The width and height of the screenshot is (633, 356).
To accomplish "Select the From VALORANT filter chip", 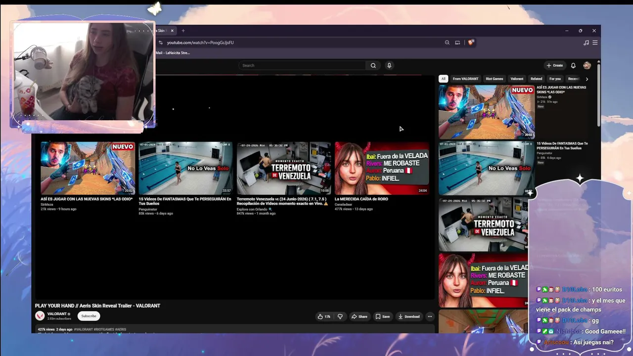I will pyautogui.click(x=465, y=79).
